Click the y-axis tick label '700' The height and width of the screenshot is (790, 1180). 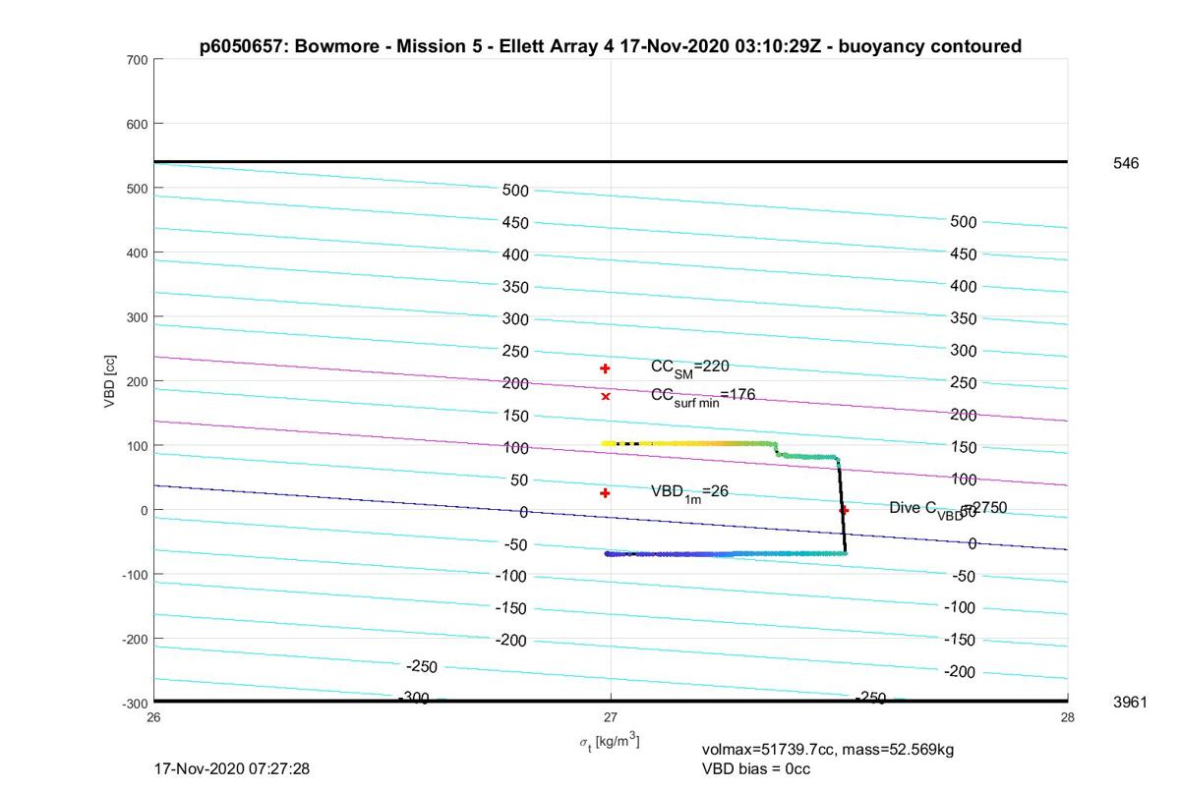(137, 60)
